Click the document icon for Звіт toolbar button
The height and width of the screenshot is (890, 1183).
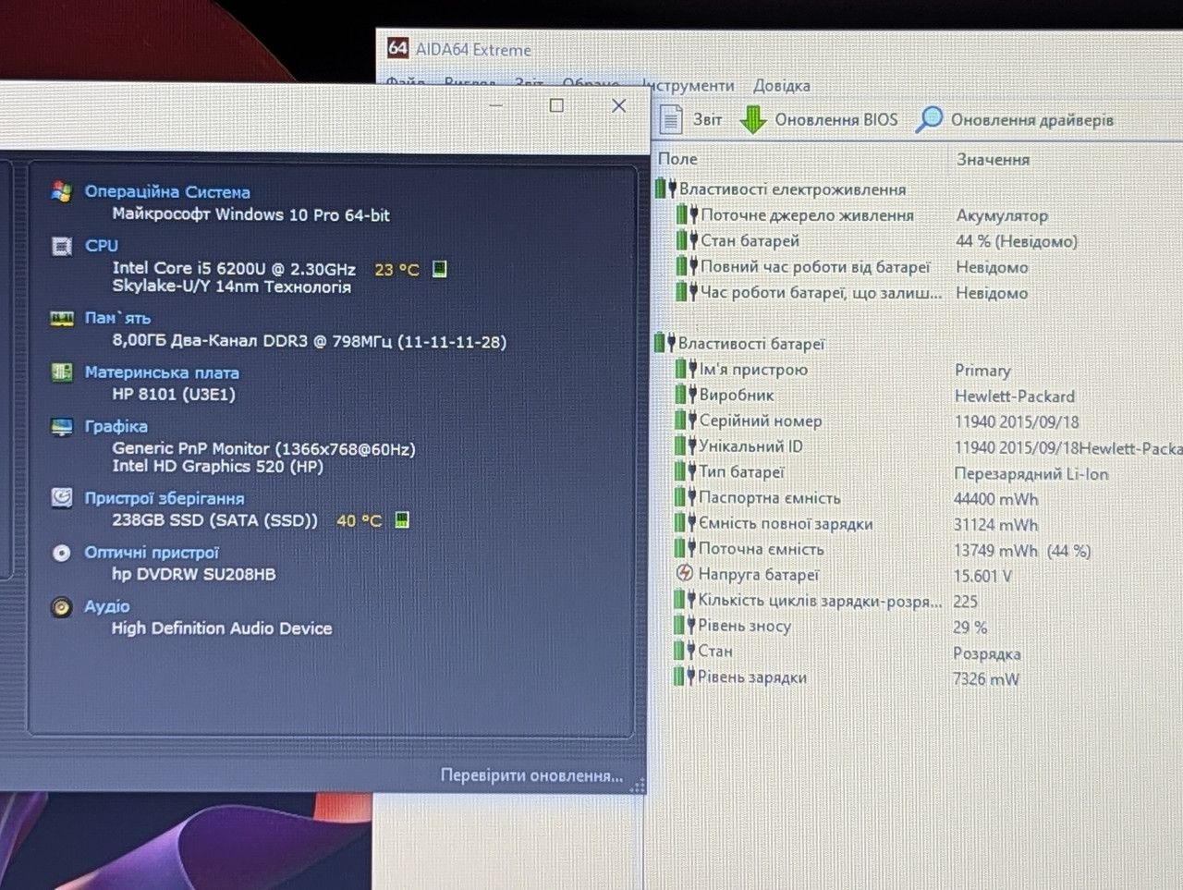tap(671, 119)
